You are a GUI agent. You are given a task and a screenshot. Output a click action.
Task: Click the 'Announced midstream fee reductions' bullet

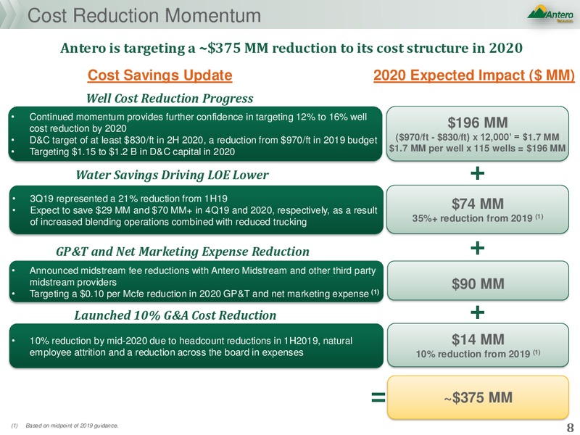(202, 276)
